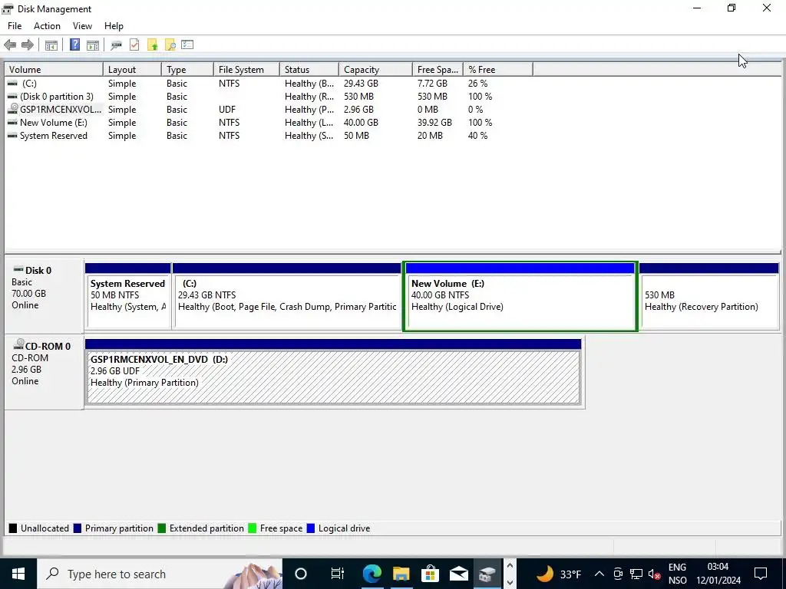This screenshot has width=786, height=589.
Task: Click the network tray icon
Action: click(x=636, y=574)
